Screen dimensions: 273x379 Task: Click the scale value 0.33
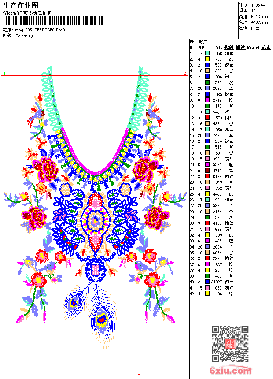[255, 29]
